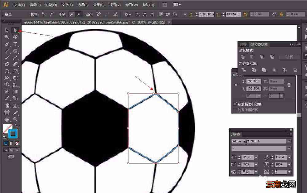
Task: Toggle 对齐像素网格 checkbox
Action: (x=235, y=110)
